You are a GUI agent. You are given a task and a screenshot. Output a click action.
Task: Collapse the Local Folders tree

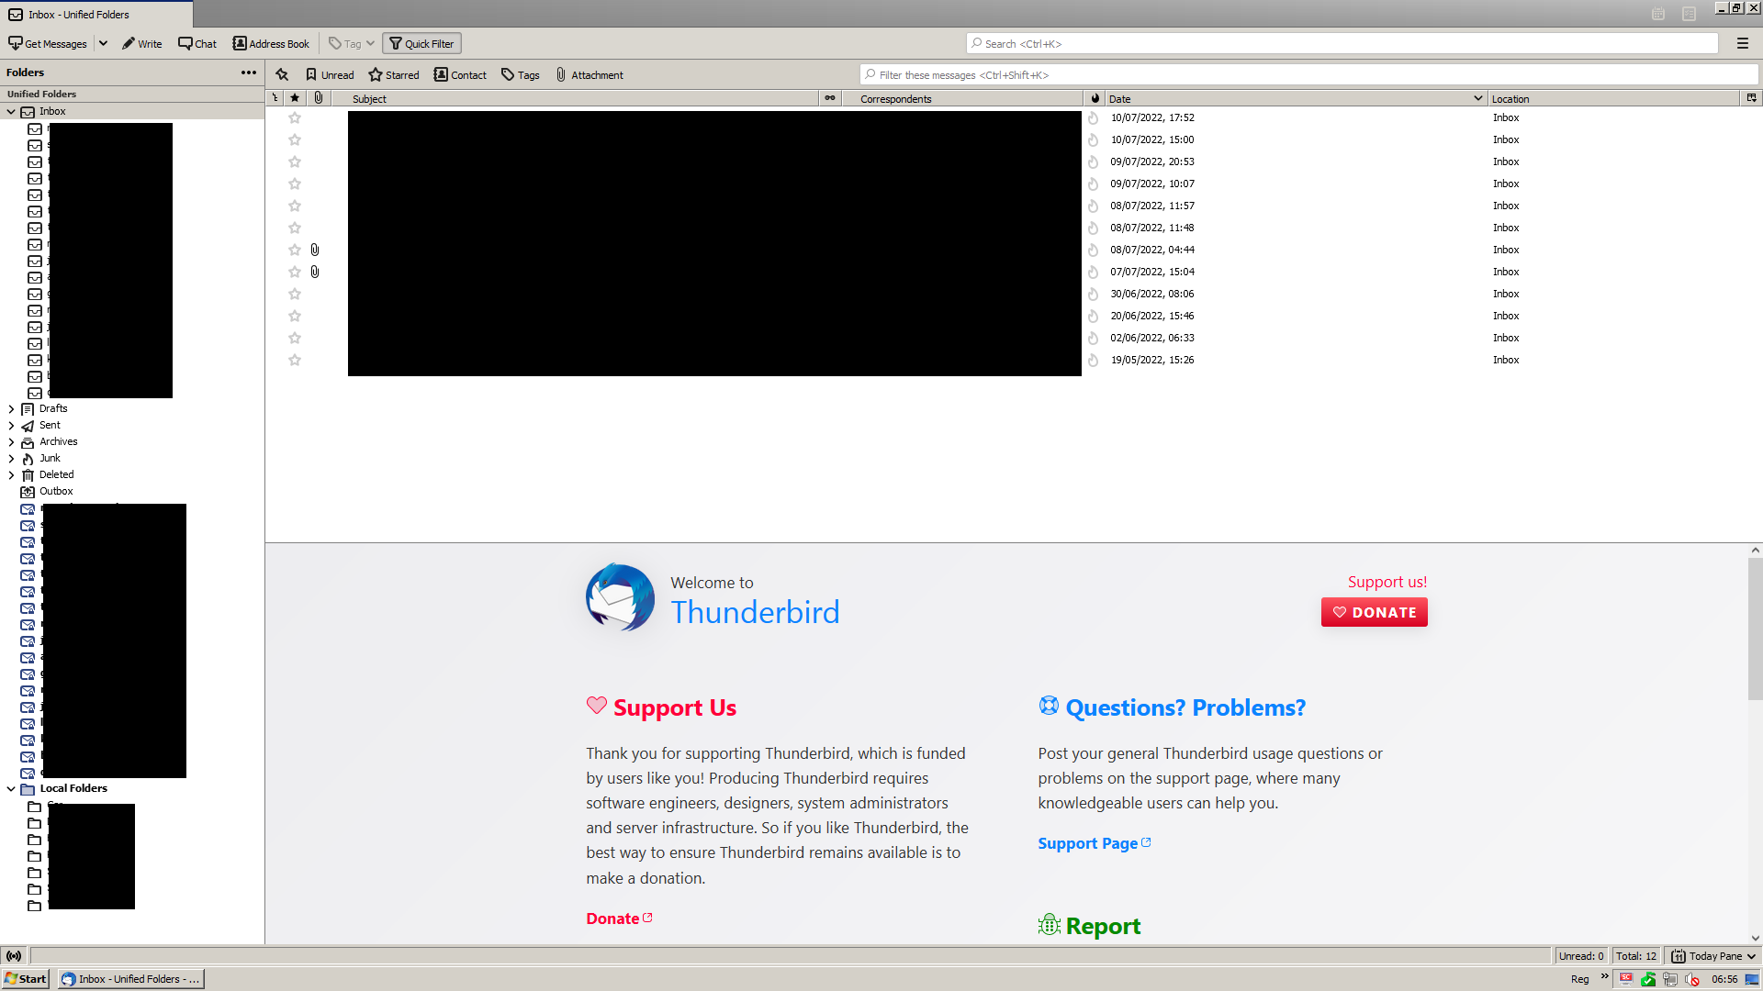tap(11, 789)
